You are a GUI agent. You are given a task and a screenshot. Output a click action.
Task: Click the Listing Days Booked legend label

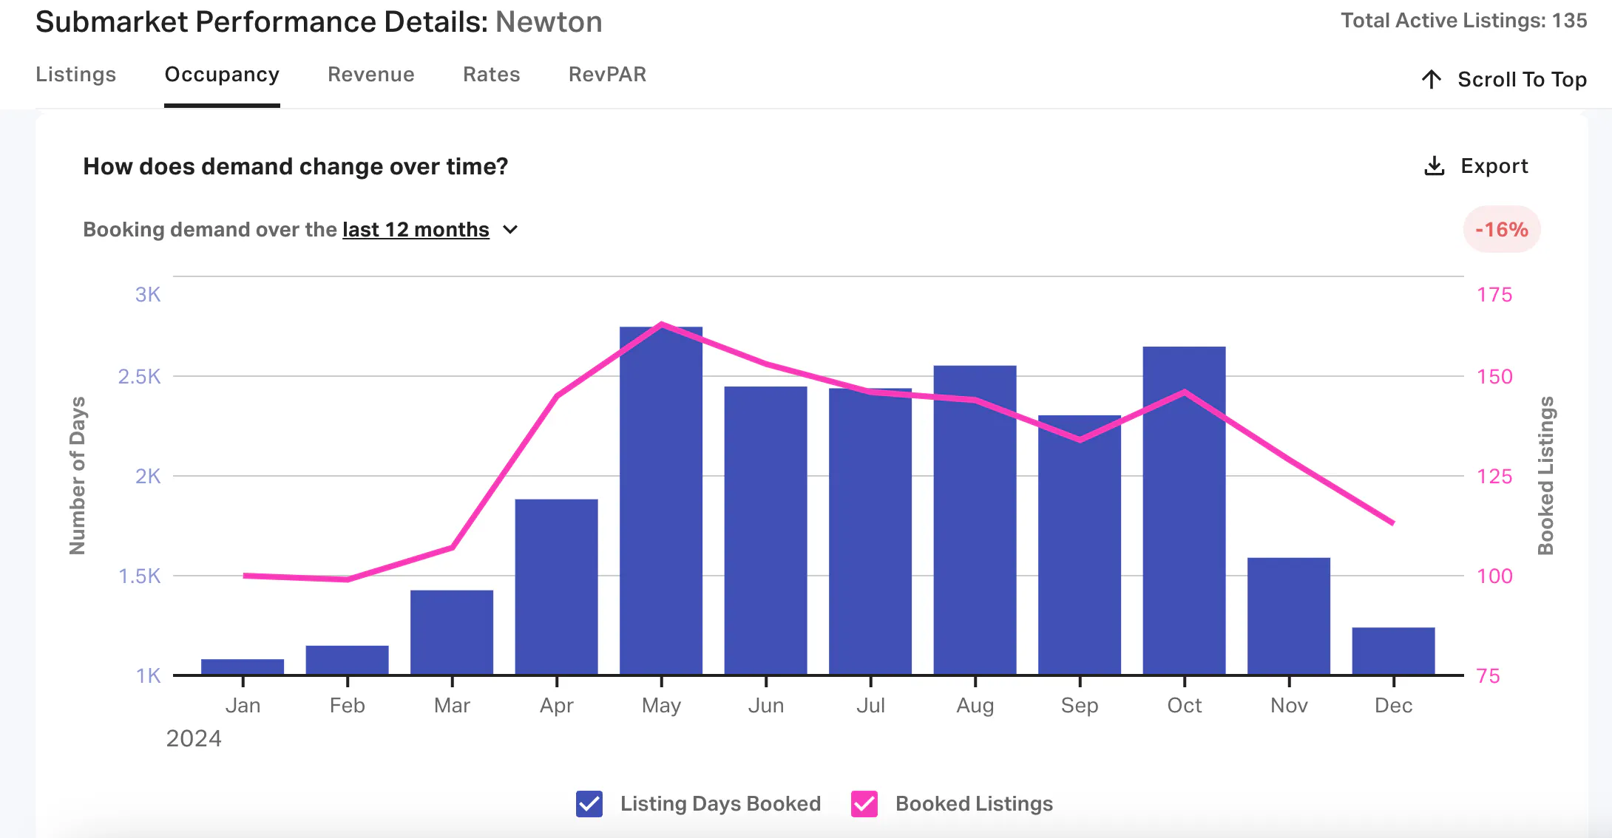(721, 804)
